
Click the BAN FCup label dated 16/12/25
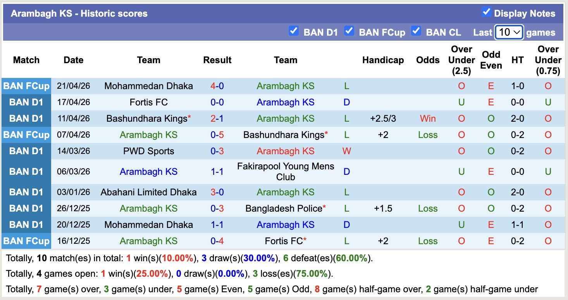(x=26, y=241)
